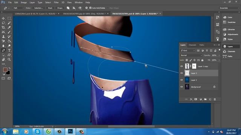Click the Shape button in options bar
The image size is (241, 135).
[59, 8]
